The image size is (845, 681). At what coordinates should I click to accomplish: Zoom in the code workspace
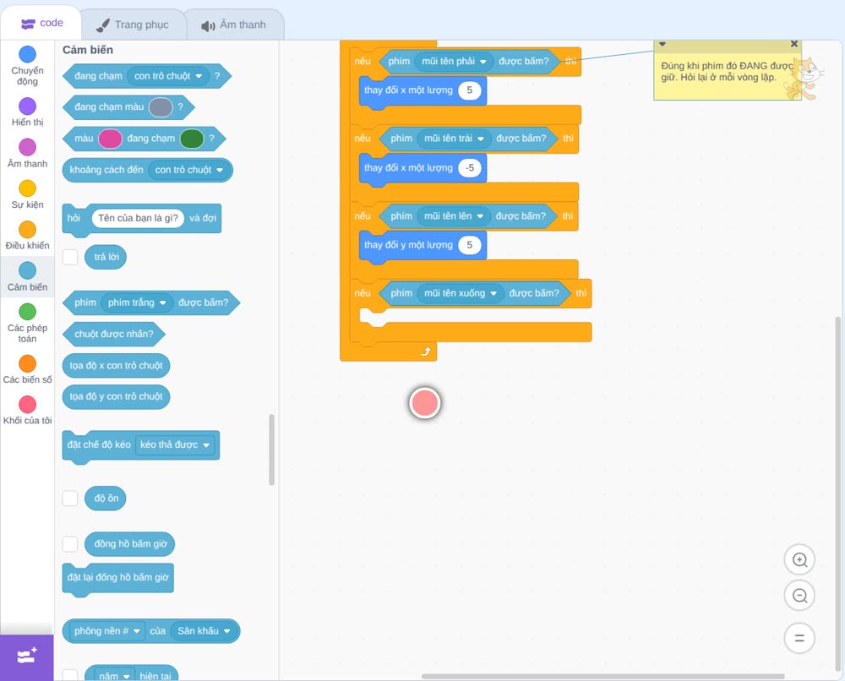(x=799, y=560)
